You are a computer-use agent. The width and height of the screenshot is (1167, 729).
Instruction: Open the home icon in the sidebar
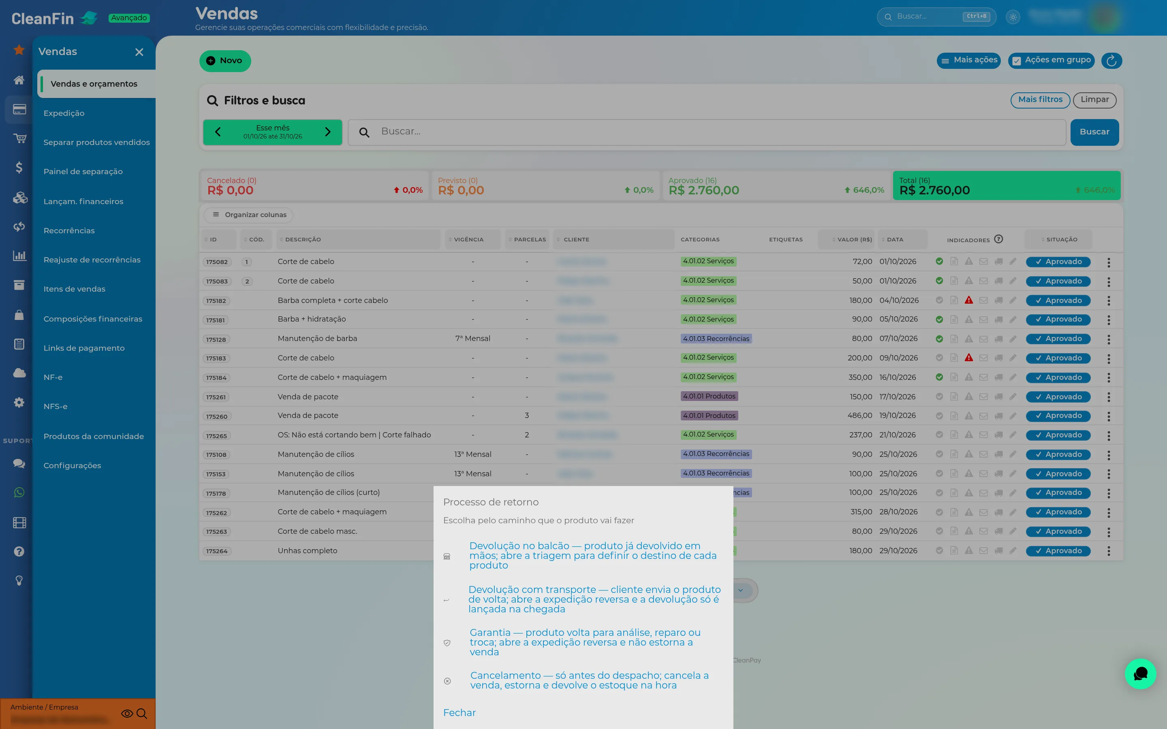19,80
